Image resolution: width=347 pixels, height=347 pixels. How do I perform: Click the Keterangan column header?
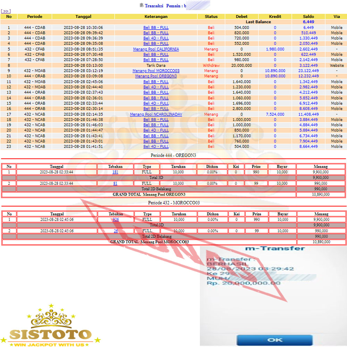click(x=156, y=17)
